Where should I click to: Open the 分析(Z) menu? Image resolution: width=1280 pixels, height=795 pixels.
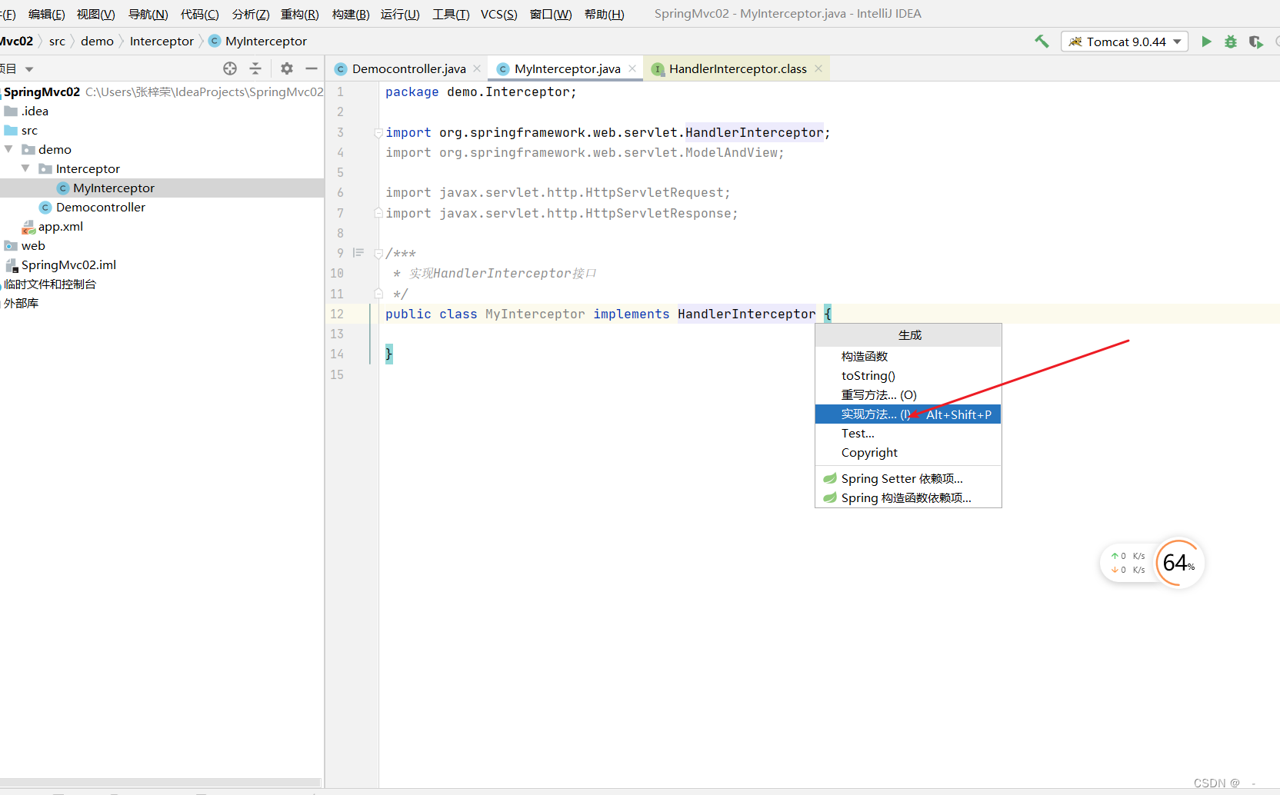click(x=251, y=14)
